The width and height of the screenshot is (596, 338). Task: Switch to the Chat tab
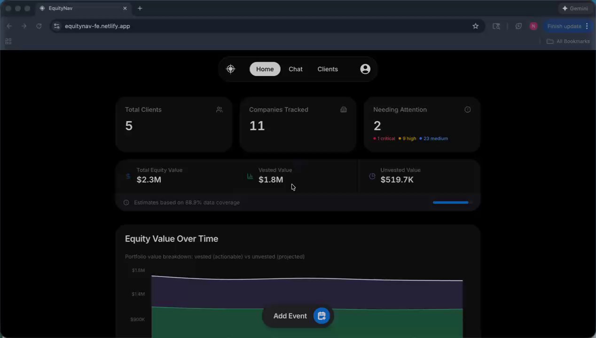click(x=296, y=69)
